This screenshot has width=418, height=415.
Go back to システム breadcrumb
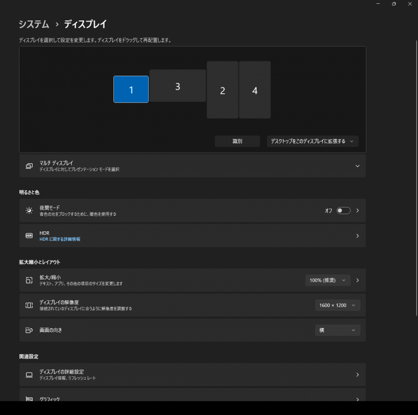pos(34,24)
